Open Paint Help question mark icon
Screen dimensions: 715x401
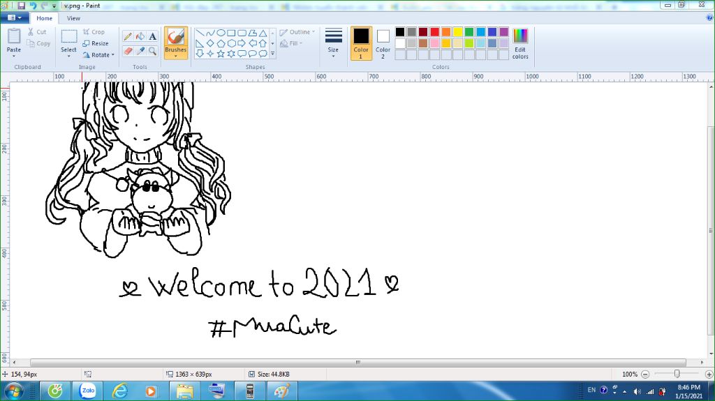point(710,17)
